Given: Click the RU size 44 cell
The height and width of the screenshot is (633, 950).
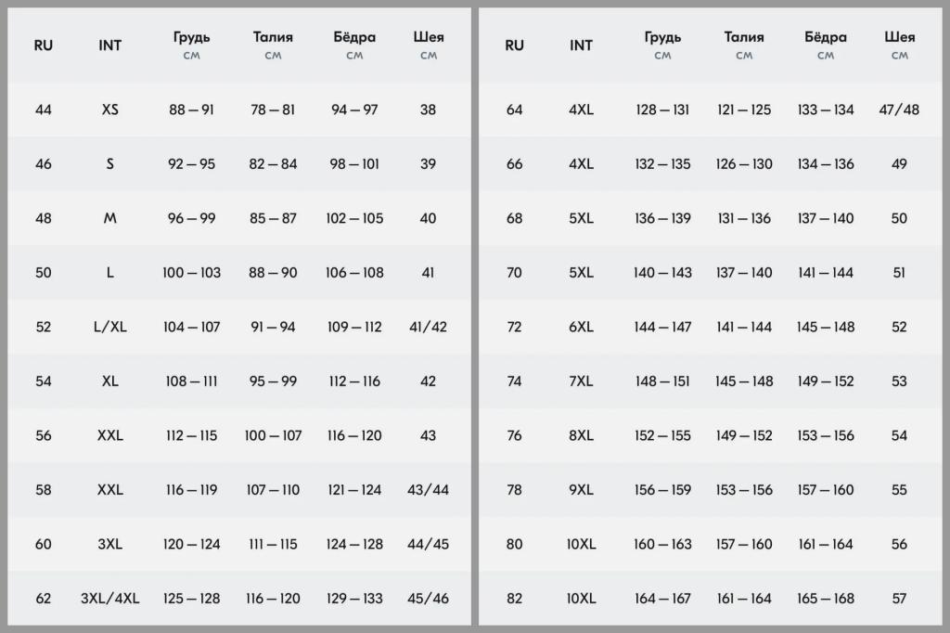Looking at the screenshot, I should (44, 110).
